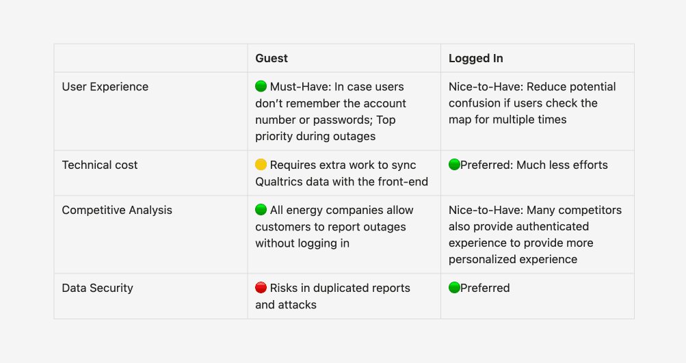Click the User Experience row label
The width and height of the screenshot is (686, 363).
click(105, 87)
